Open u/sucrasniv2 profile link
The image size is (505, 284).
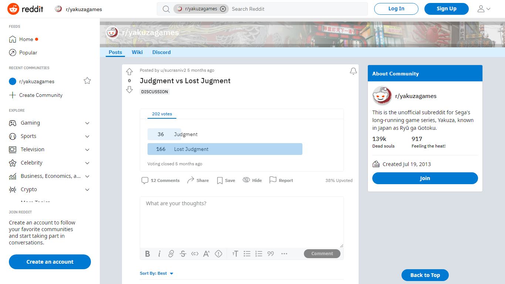(x=173, y=70)
